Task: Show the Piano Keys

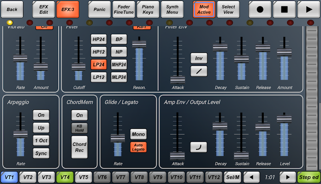Action: [x=148, y=9]
